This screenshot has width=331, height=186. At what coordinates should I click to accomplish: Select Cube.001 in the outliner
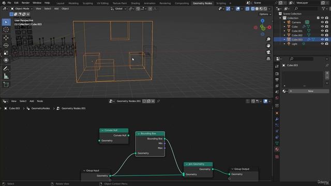coord(297,31)
